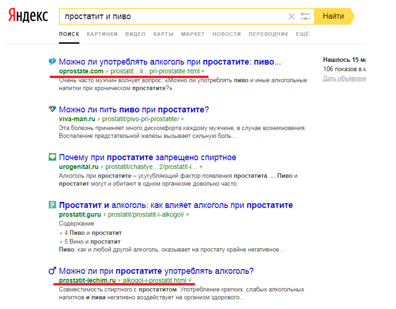Open advanced search settings sliders icon
Viewport: 396px width, 309px height.
pos(305,16)
